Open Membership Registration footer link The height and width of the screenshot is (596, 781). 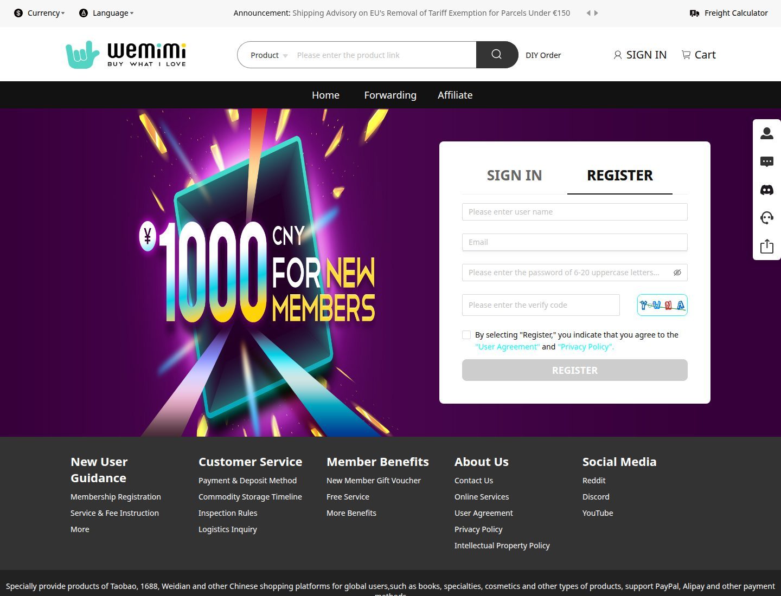pyautogui.click(x=116, y=497)
